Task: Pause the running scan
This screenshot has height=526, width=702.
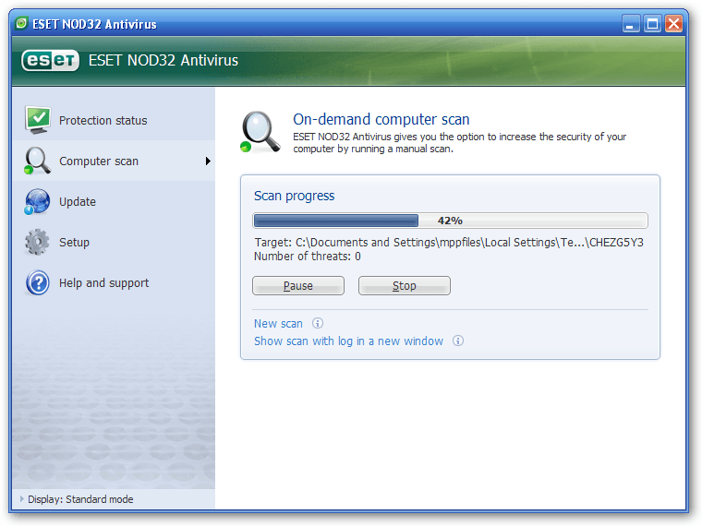Action: pyautogui.click(x=298, y=285)
